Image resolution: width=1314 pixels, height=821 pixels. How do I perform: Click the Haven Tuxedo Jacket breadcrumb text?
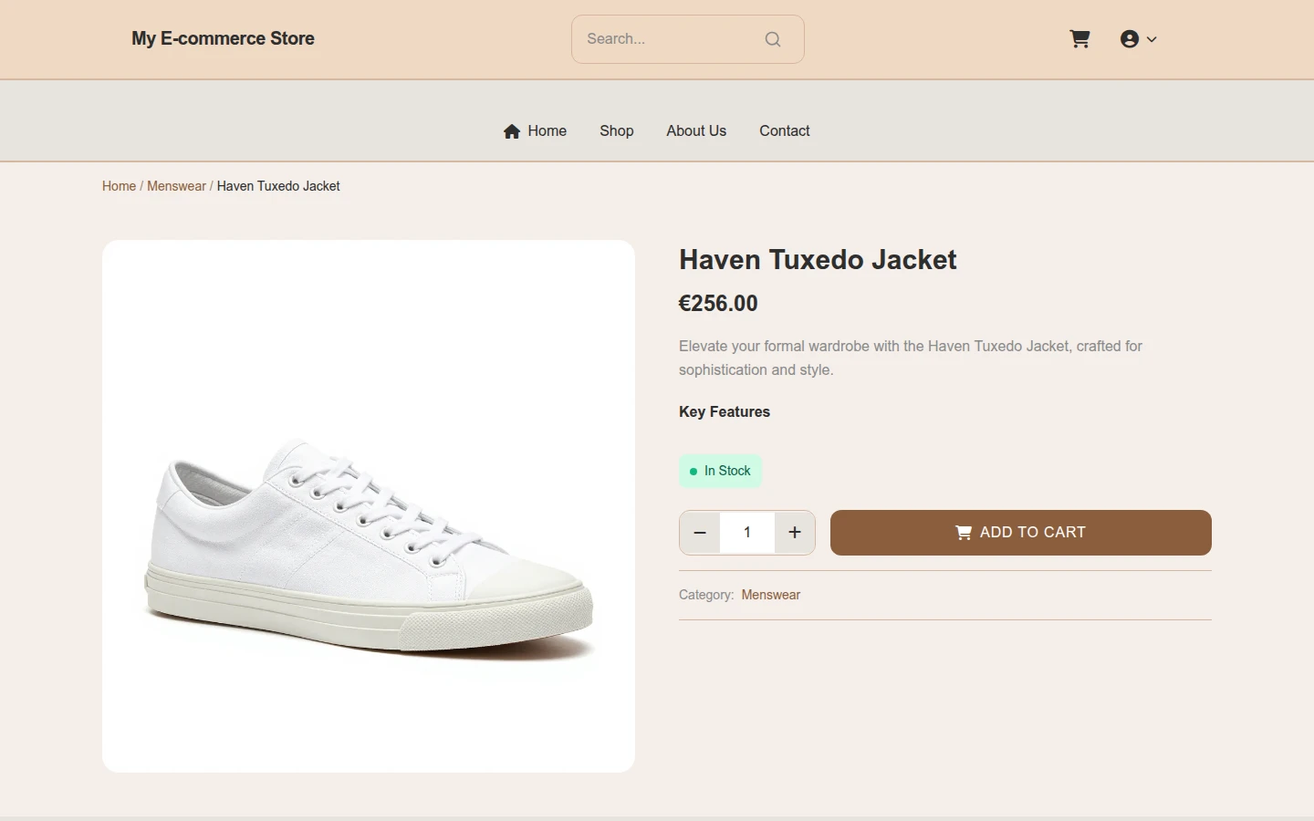[278, 186]
